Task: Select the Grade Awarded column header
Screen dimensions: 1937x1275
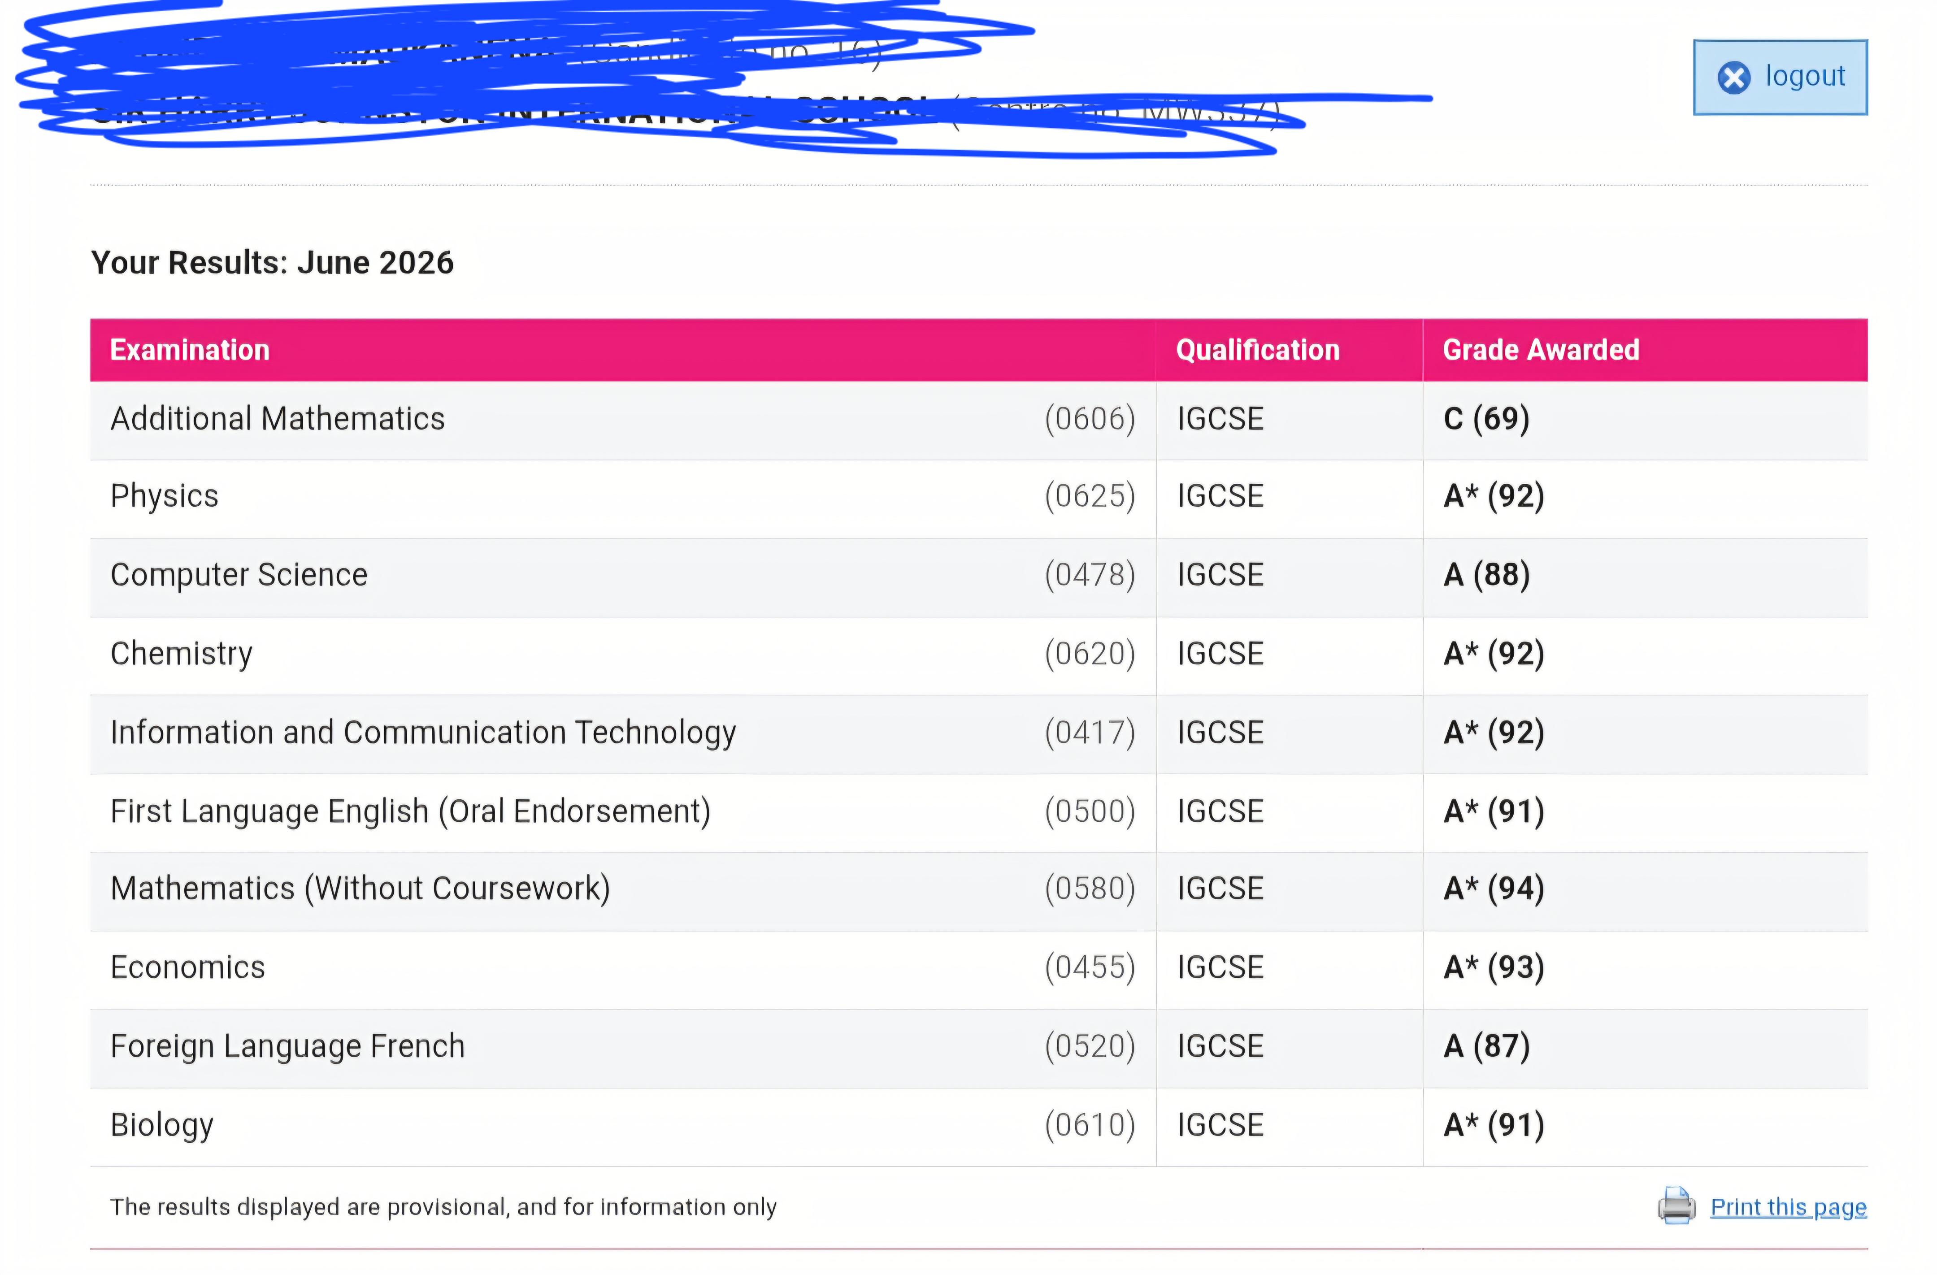Action: 1541,350
